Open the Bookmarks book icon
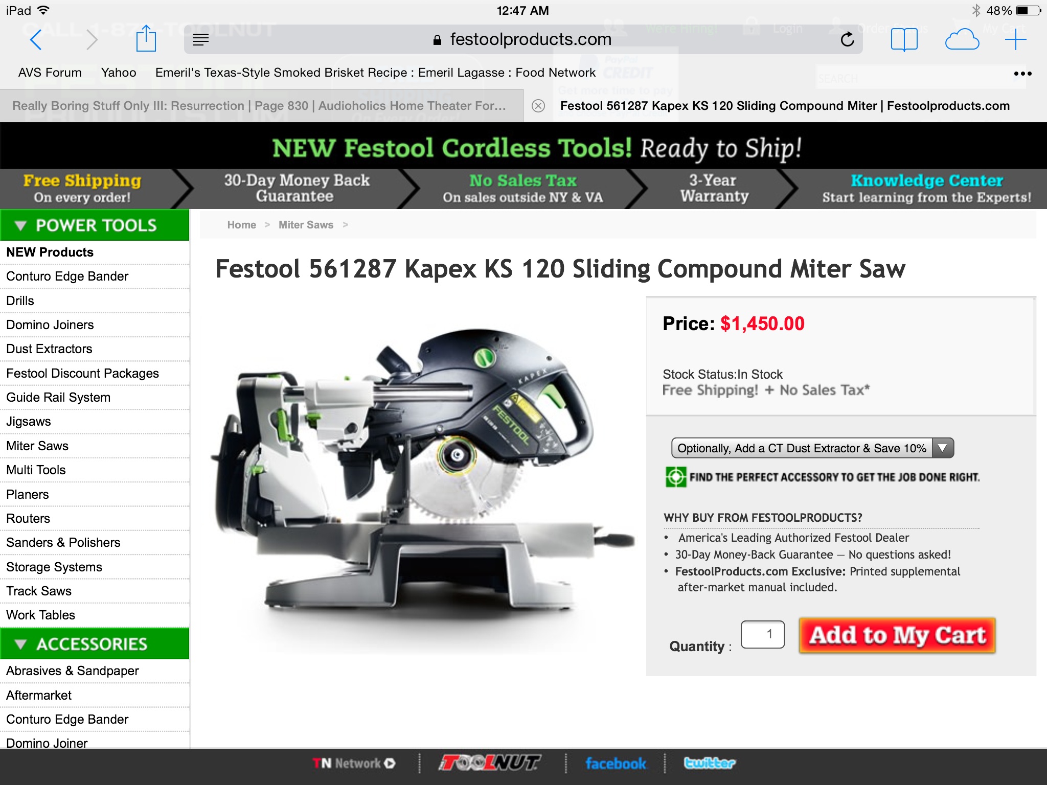This screenshot has width=1047, height=785. 904,39
